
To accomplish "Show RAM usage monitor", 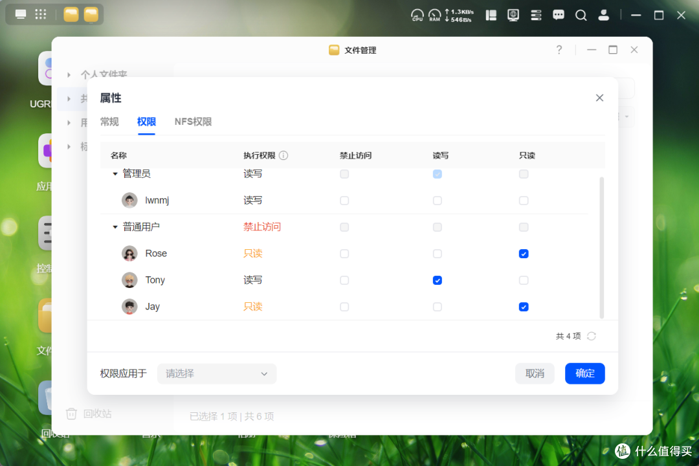I will pos(435,15).
